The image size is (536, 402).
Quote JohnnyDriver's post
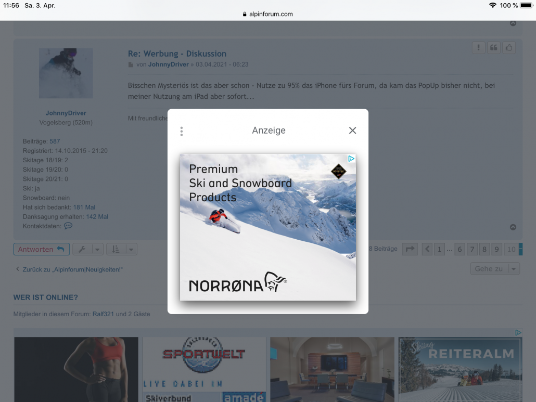(x=493, y=48)
